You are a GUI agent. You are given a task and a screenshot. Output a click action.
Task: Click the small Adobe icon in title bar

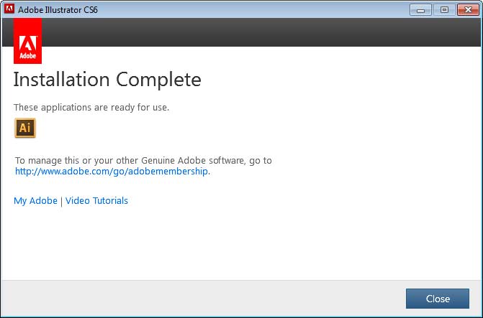point(9,9)
